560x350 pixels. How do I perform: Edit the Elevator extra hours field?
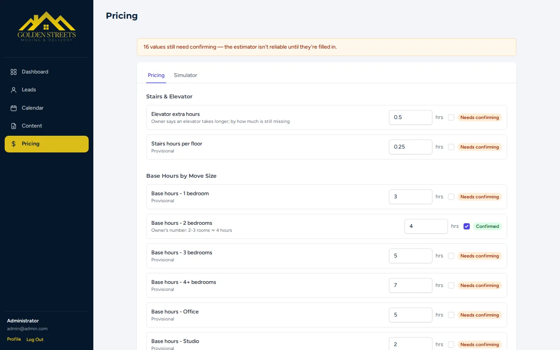pyautogui.click(x=411, y=117)
